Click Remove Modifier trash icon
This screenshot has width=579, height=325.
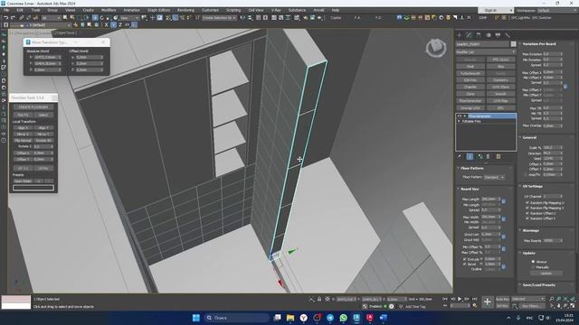(x=489, y=156)
